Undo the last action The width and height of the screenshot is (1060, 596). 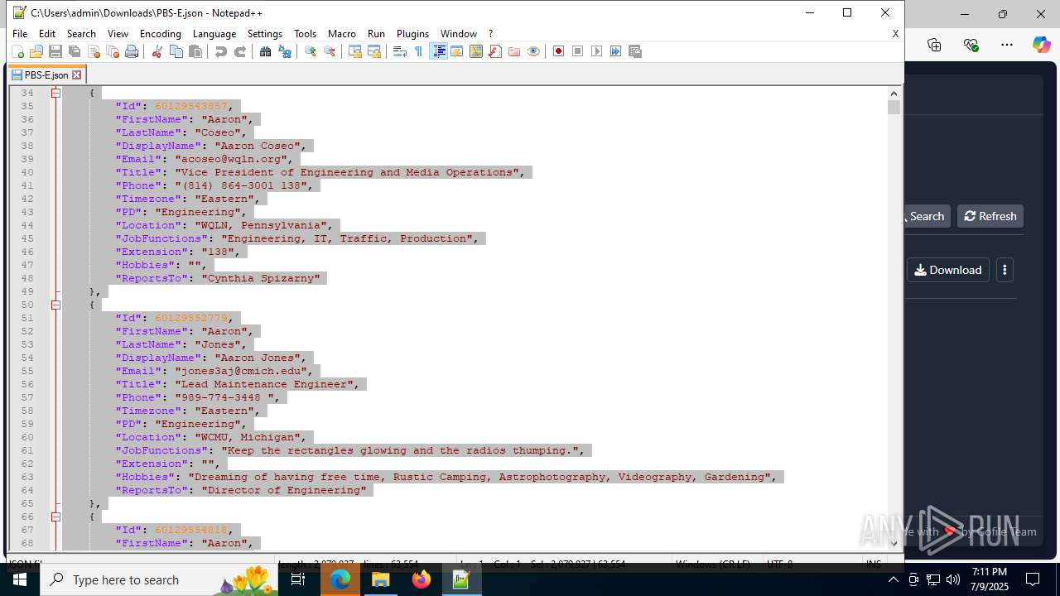tap(220, 51)
